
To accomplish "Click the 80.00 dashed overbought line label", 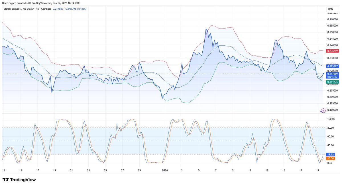I will [x=331, y=128].
